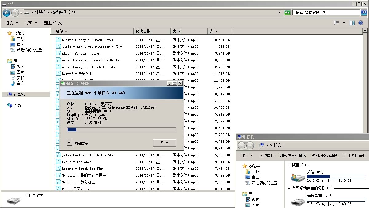Click the back arrow in the E: window
The width and height of the screenshot is (369, 208).
pos(6,13)
